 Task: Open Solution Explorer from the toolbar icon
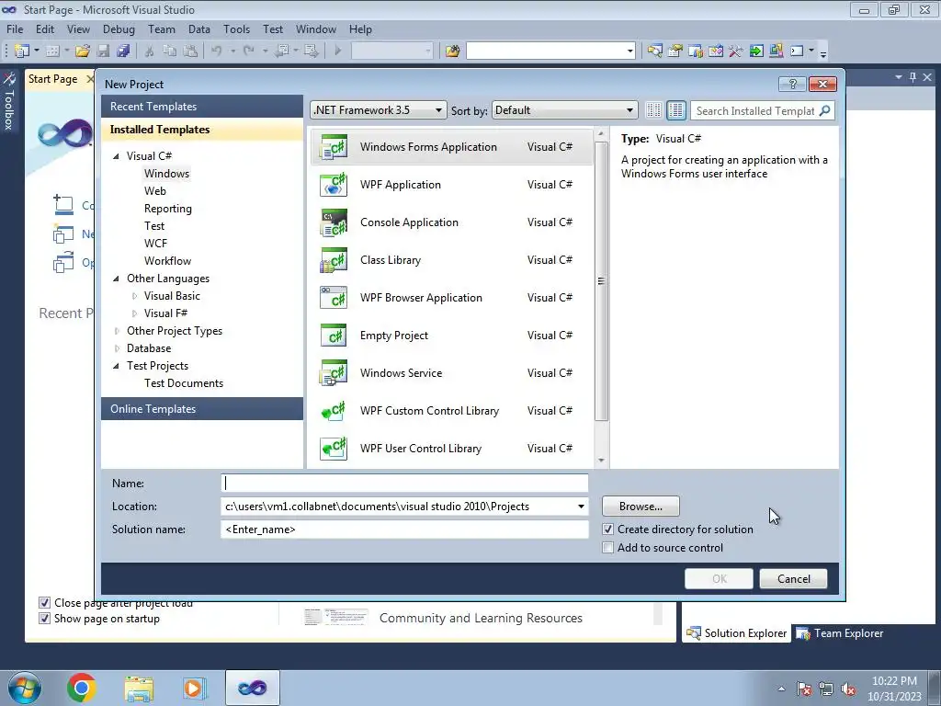[654, 51]
